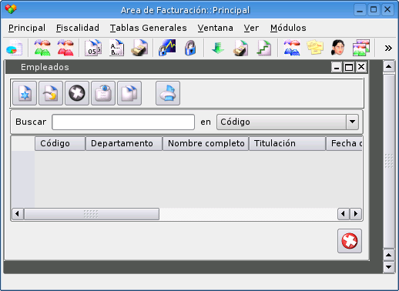This screenshot has width=399, height=291.
Task: Click the woman's face toolbar icon
Action: click(338, 48)
